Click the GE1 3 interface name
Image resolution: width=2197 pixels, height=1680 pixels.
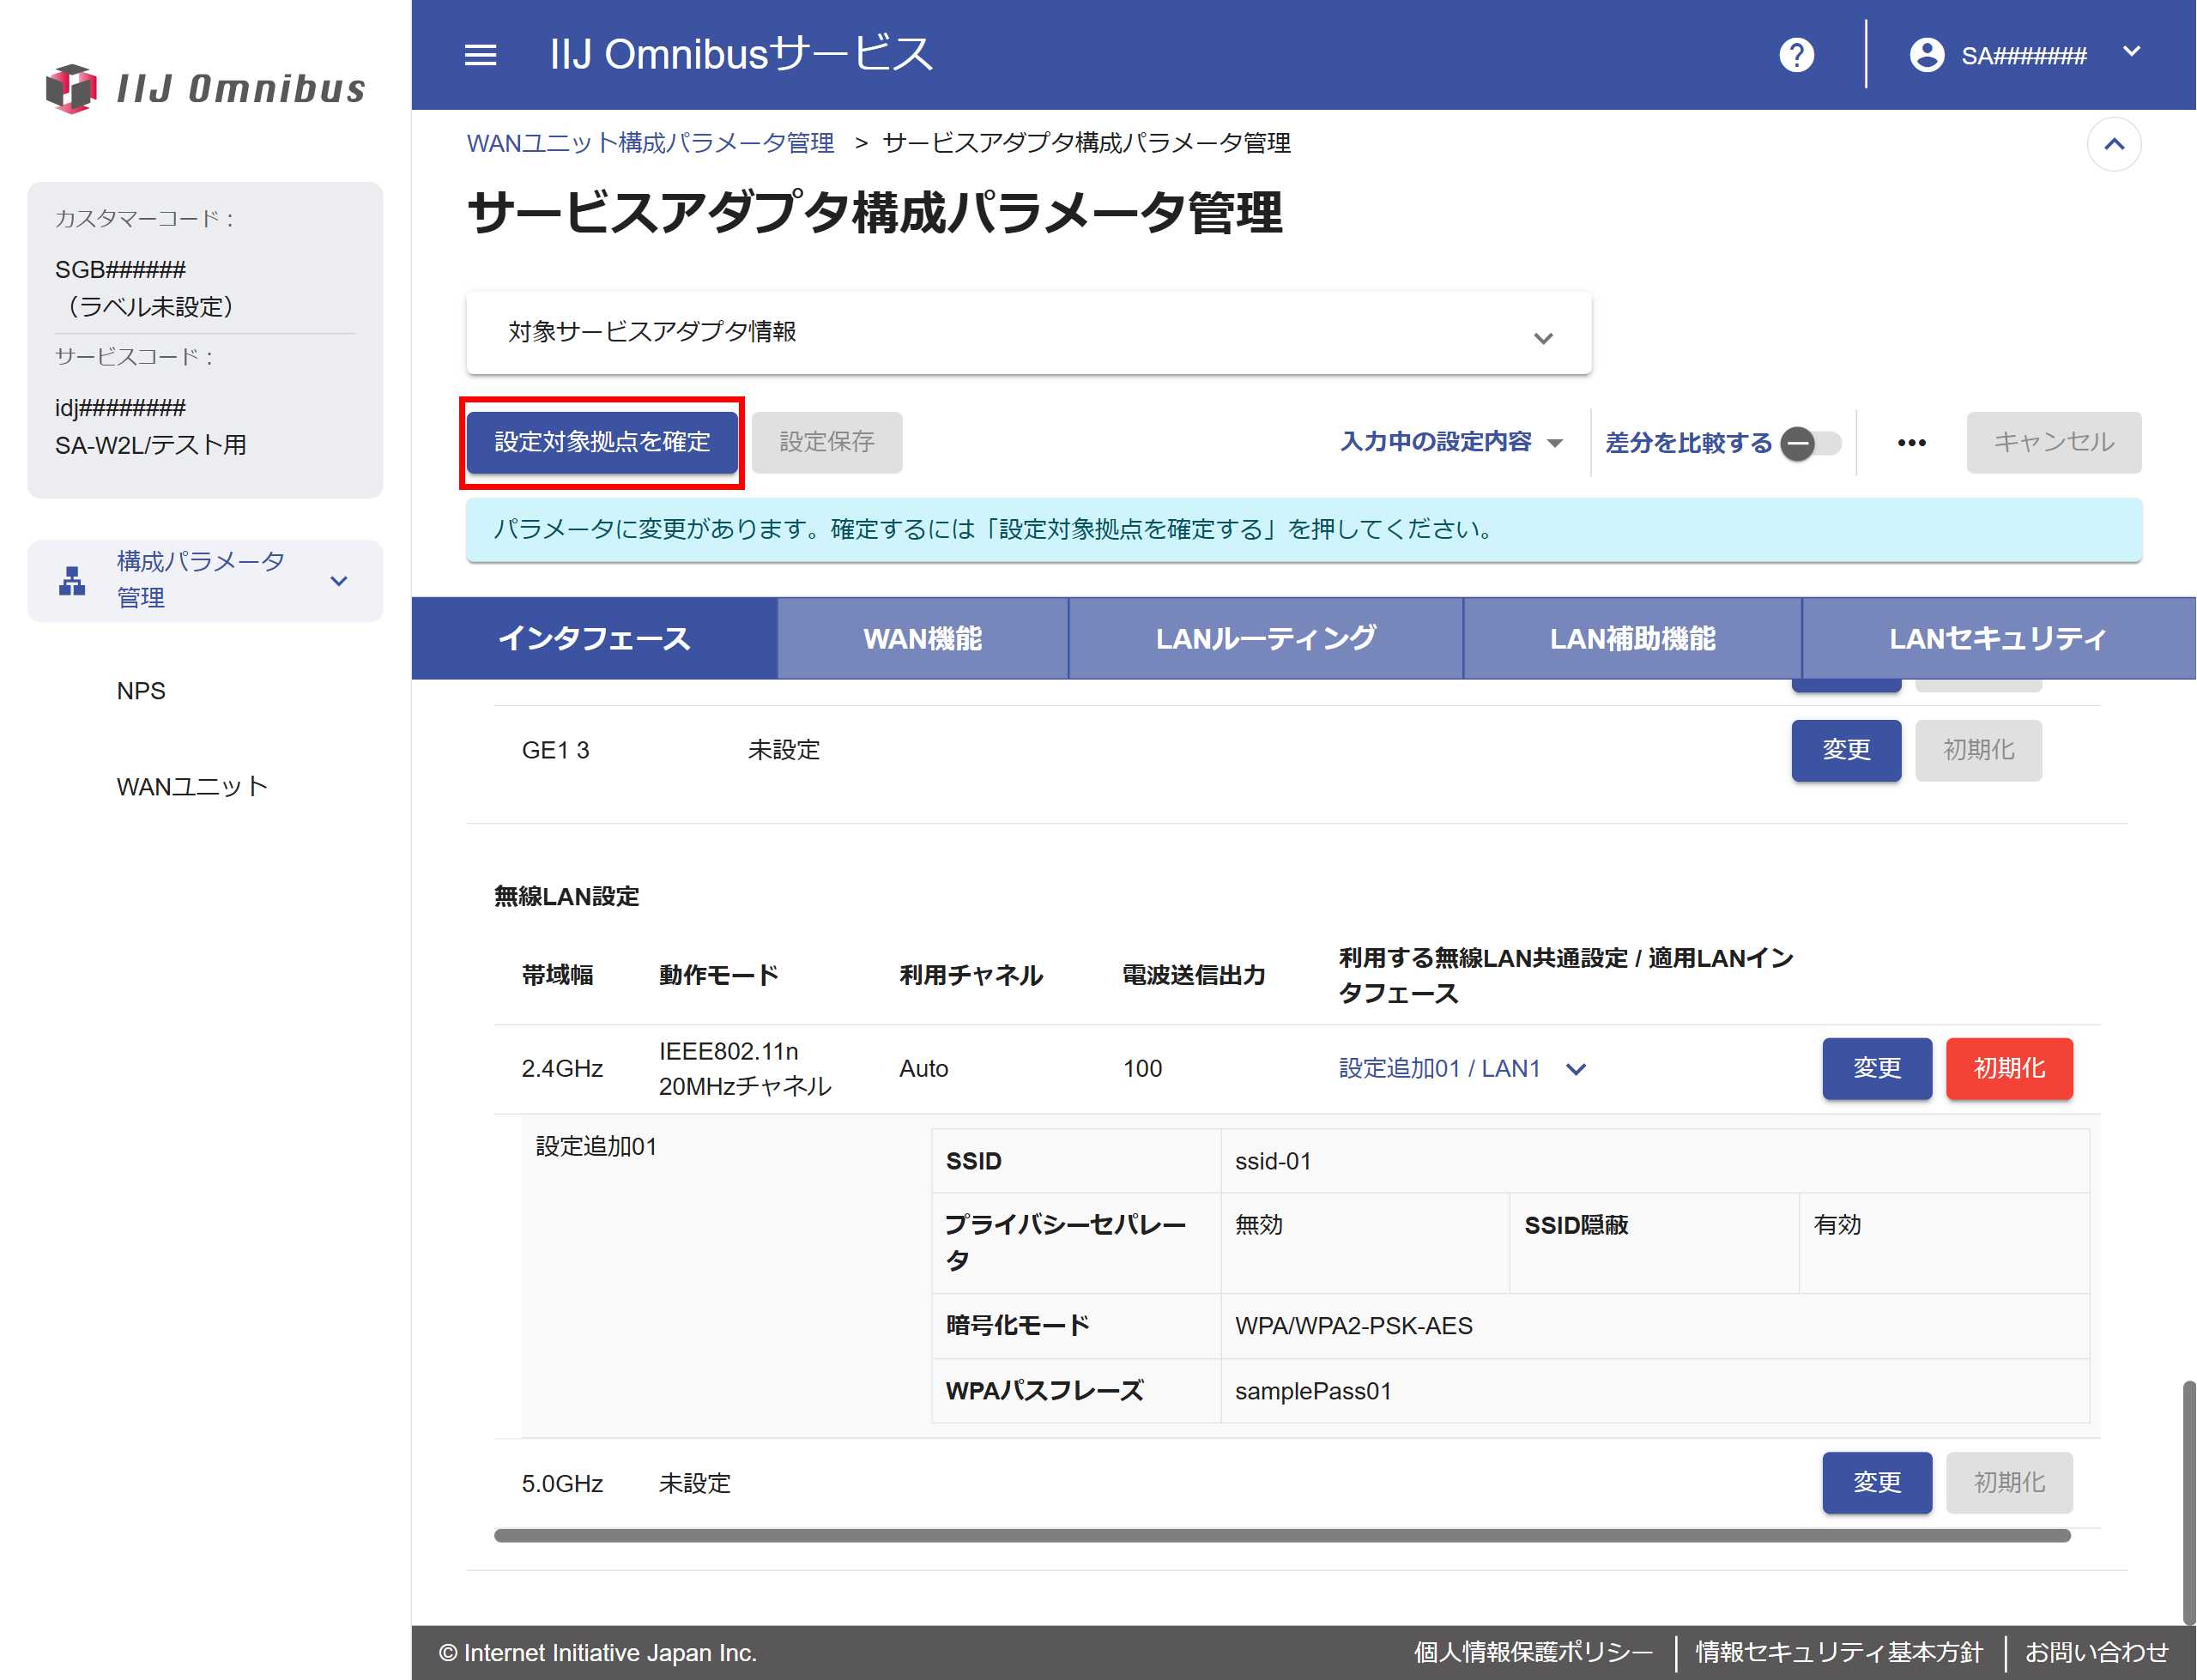point(555,750)
